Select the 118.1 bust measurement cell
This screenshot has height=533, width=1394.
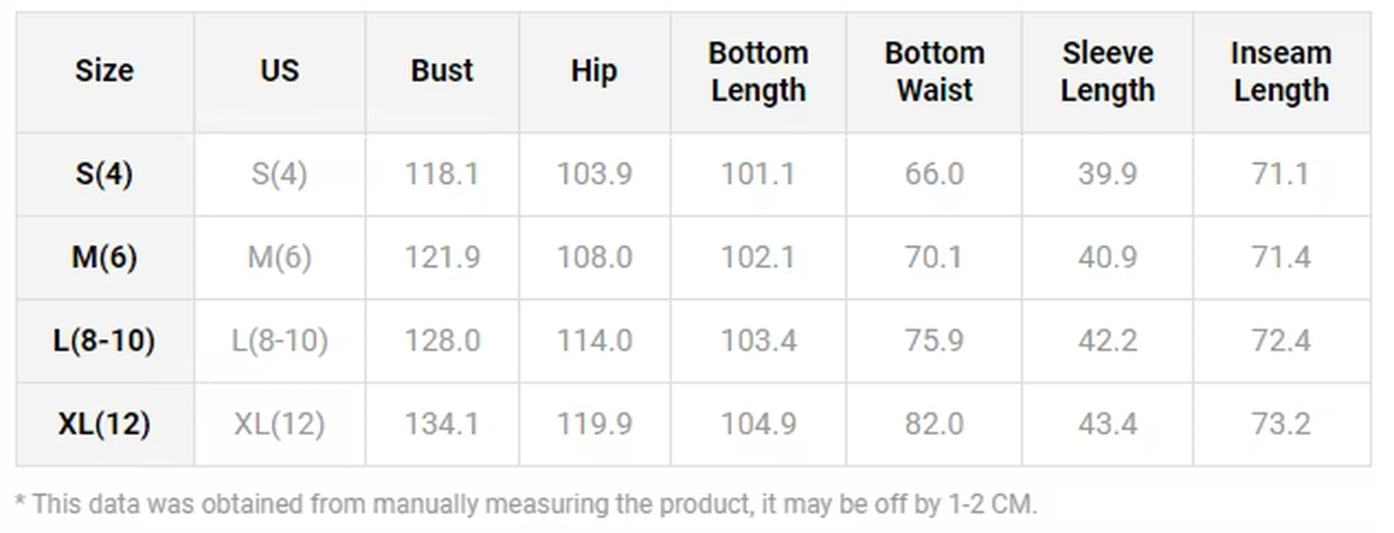[x=442, y=174]
